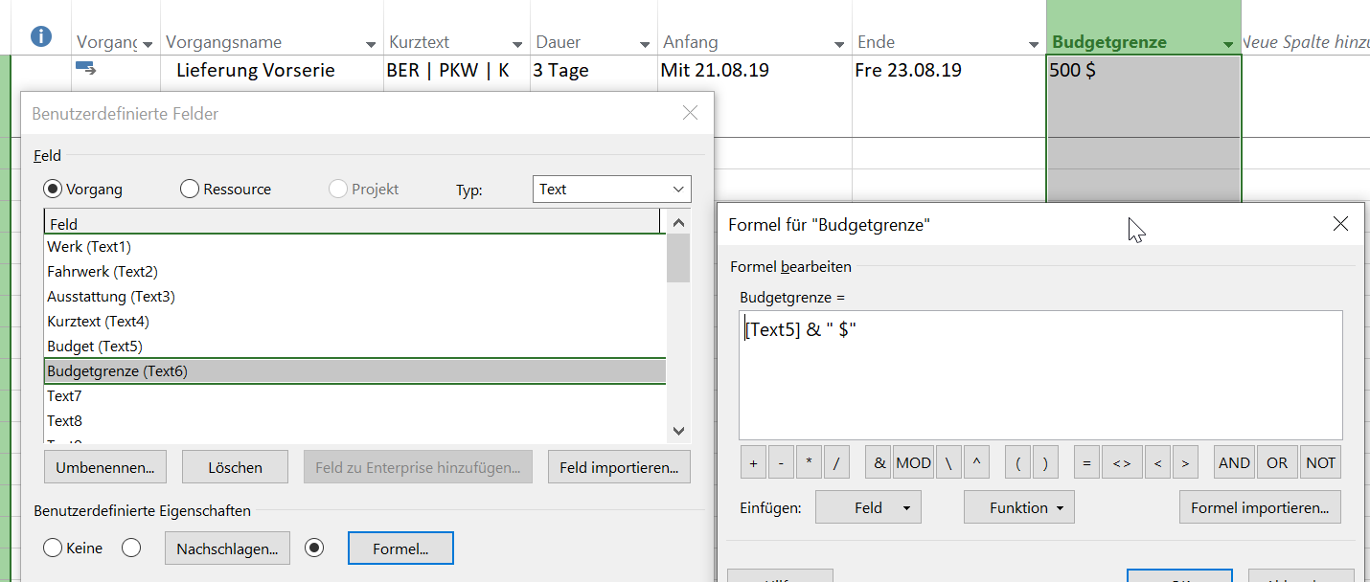This screenshot has width=1370, height=582.
Task: Click the Formel importieren button
Action: pos(1259,507)
